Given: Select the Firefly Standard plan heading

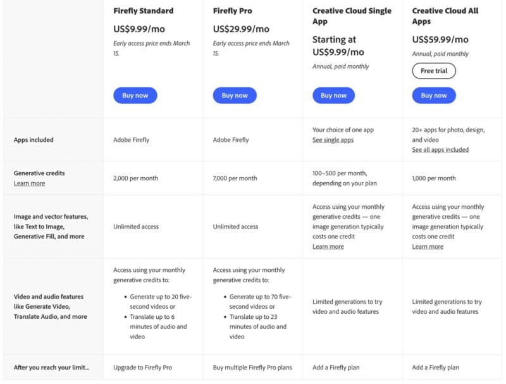Looking at the screenshot, I should point(143,11).
